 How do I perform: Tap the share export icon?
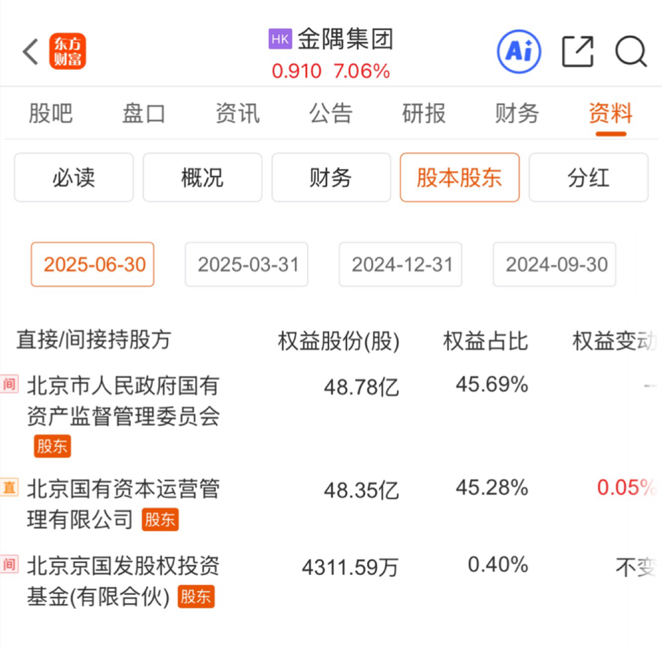(x=578, y=52)
